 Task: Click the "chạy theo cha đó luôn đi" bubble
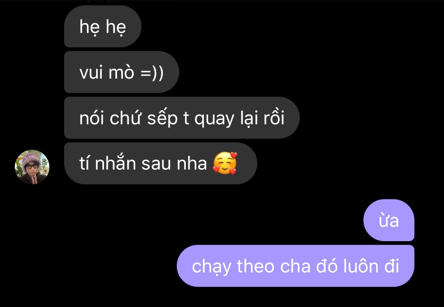pyautogui.click(x=296, y=266)
